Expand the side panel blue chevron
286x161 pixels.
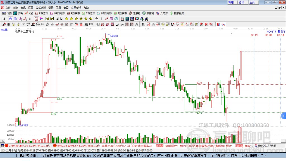[x=284, y=116]
